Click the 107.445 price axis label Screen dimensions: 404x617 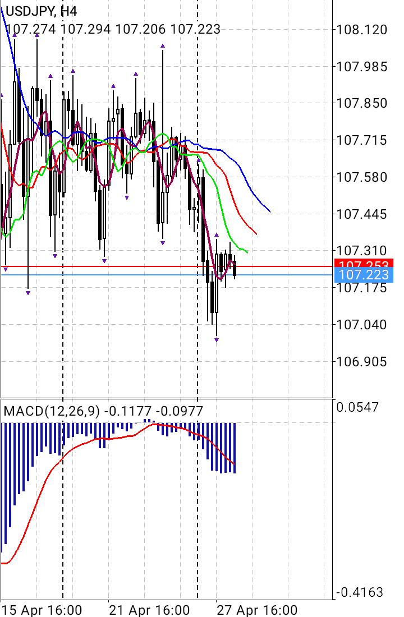pyautogui.click(x=361, y=214)
